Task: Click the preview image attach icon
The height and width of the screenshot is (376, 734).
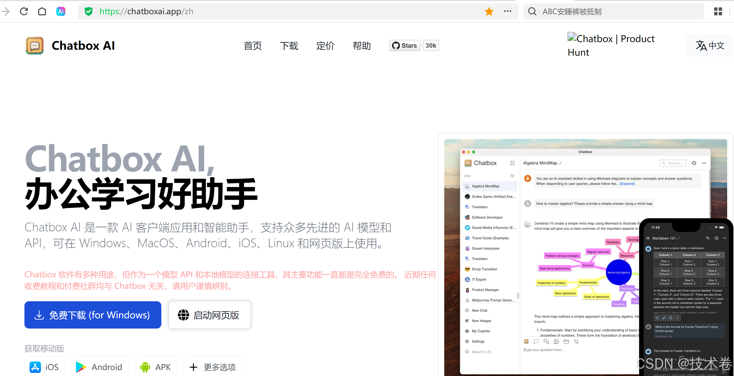Action: click(556, 342)
